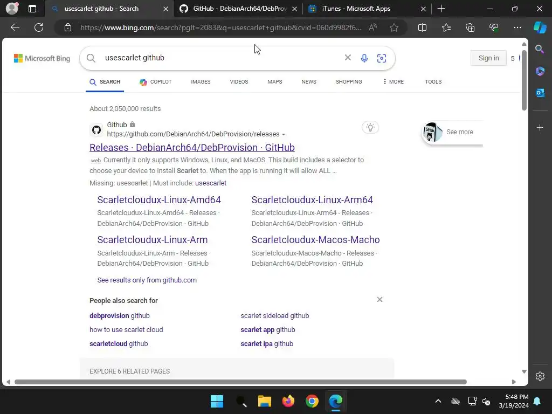
Task: Click the vertical page scrollbar
Action: click(x=524, y=81)
